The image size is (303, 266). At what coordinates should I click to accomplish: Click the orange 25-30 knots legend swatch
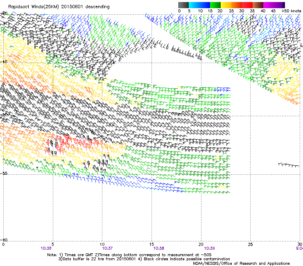tap(237, 5)
